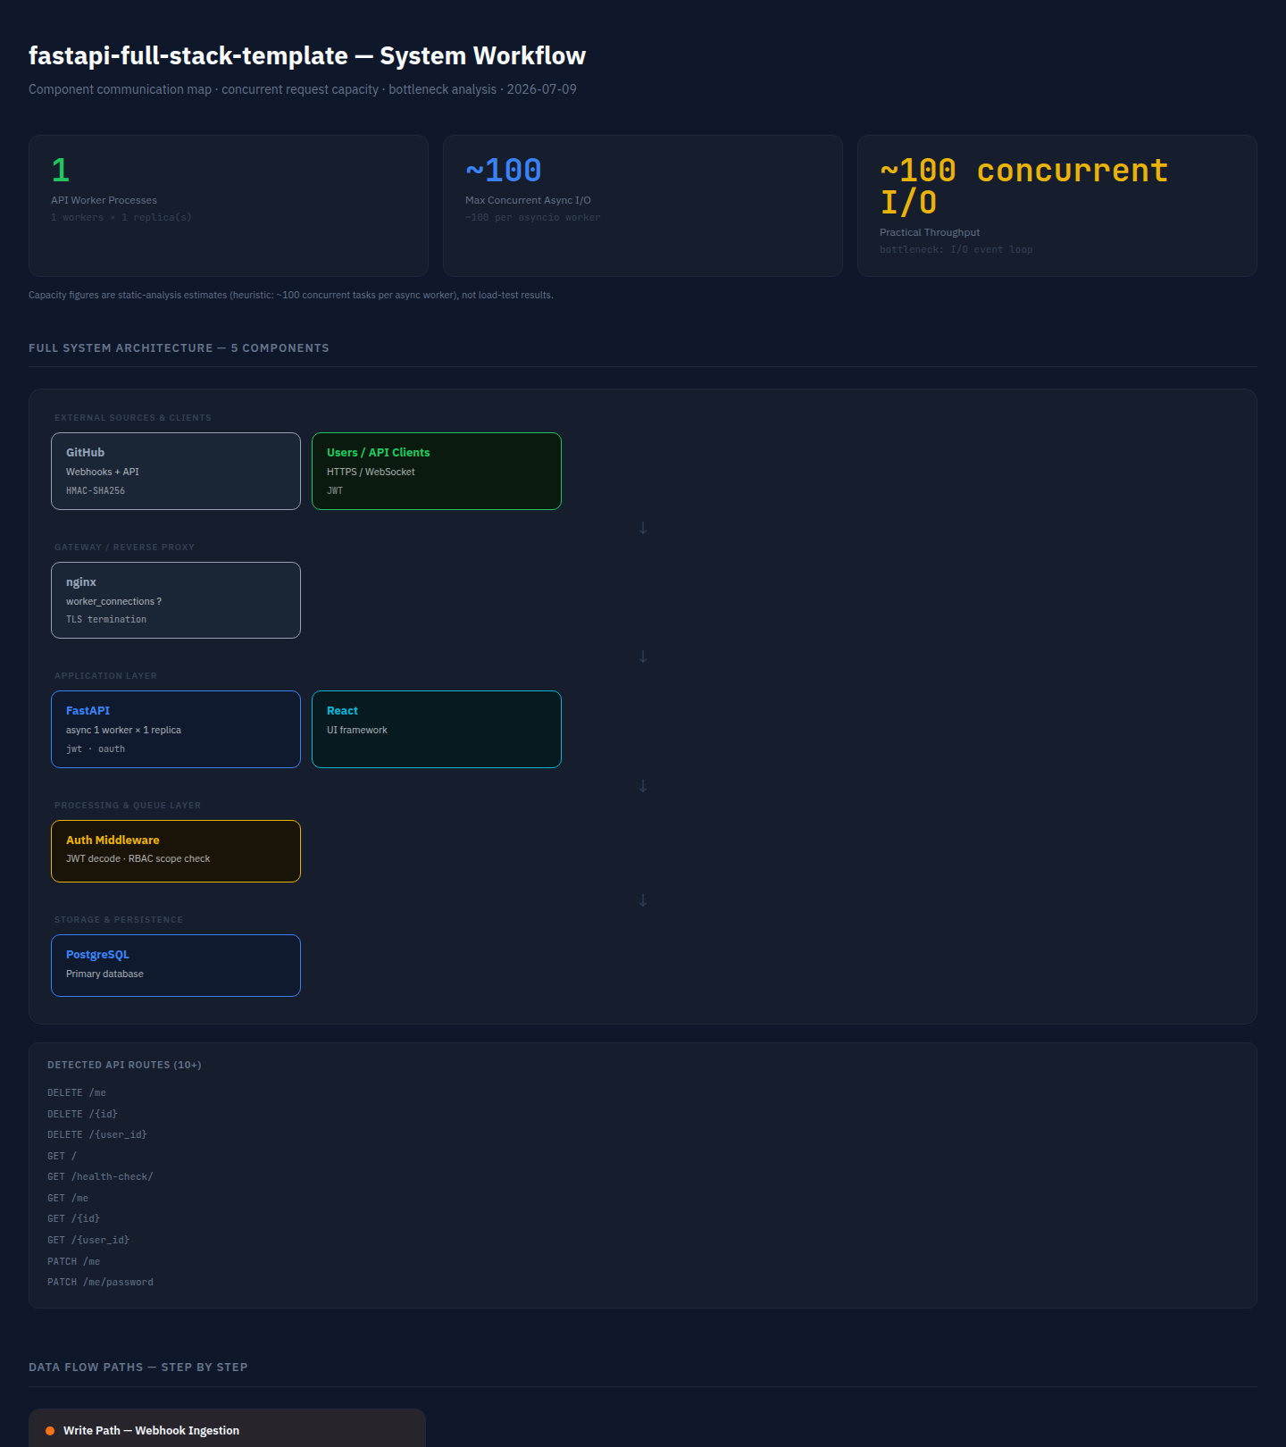Open the PostgreSQL primary database card
Viewport: 1286px width, 1447px height.
[x=176, y=966]
